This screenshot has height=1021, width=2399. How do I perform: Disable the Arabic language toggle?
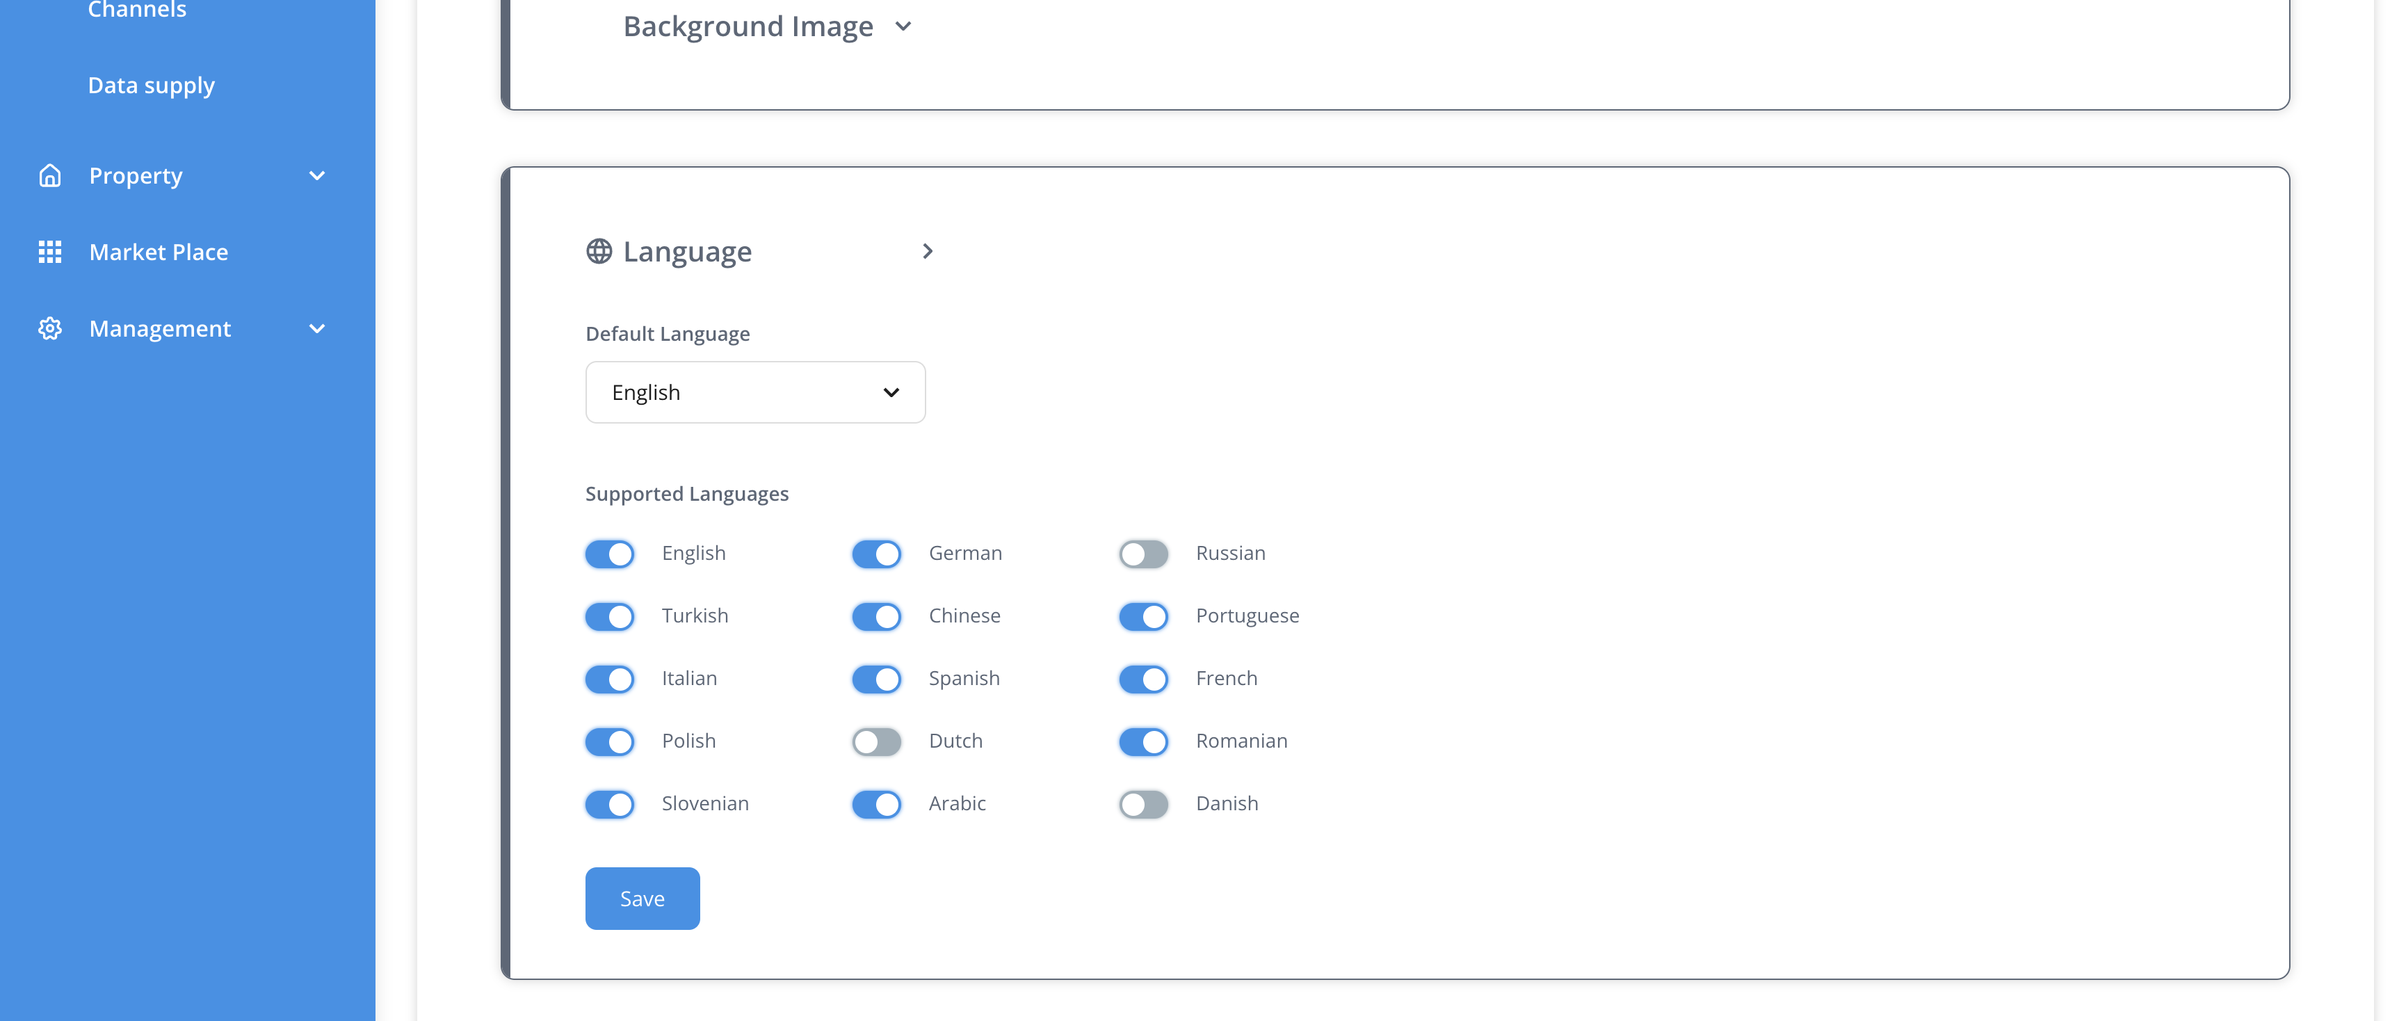pyautogui.click(x=875, y=804)
